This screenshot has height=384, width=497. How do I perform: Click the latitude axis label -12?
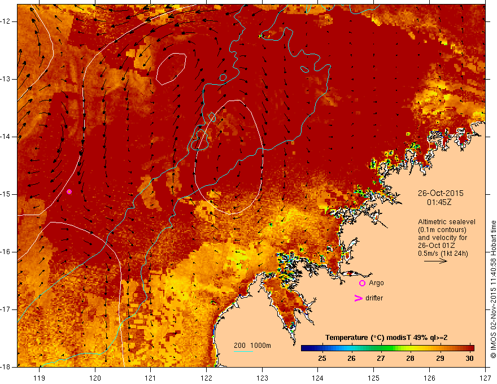6,21
